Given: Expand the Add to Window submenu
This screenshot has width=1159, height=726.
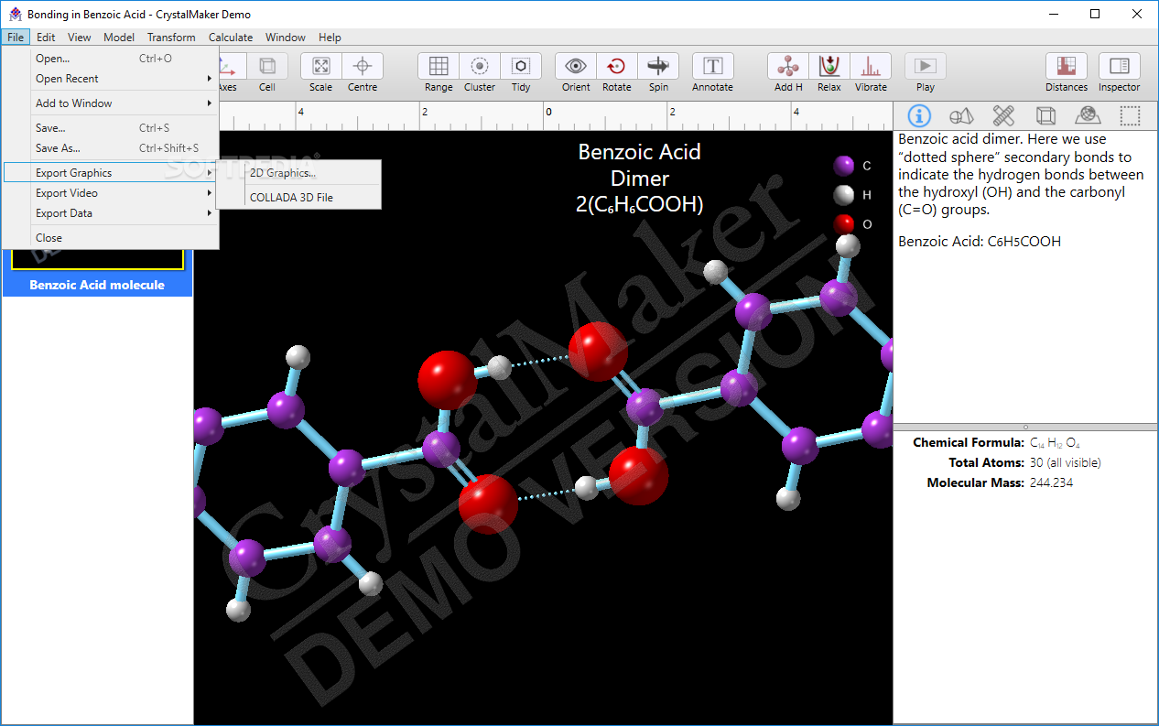Looking at the screenshot, I should 110,103.
